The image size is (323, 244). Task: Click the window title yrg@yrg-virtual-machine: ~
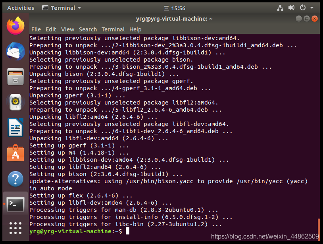[174, 19]
